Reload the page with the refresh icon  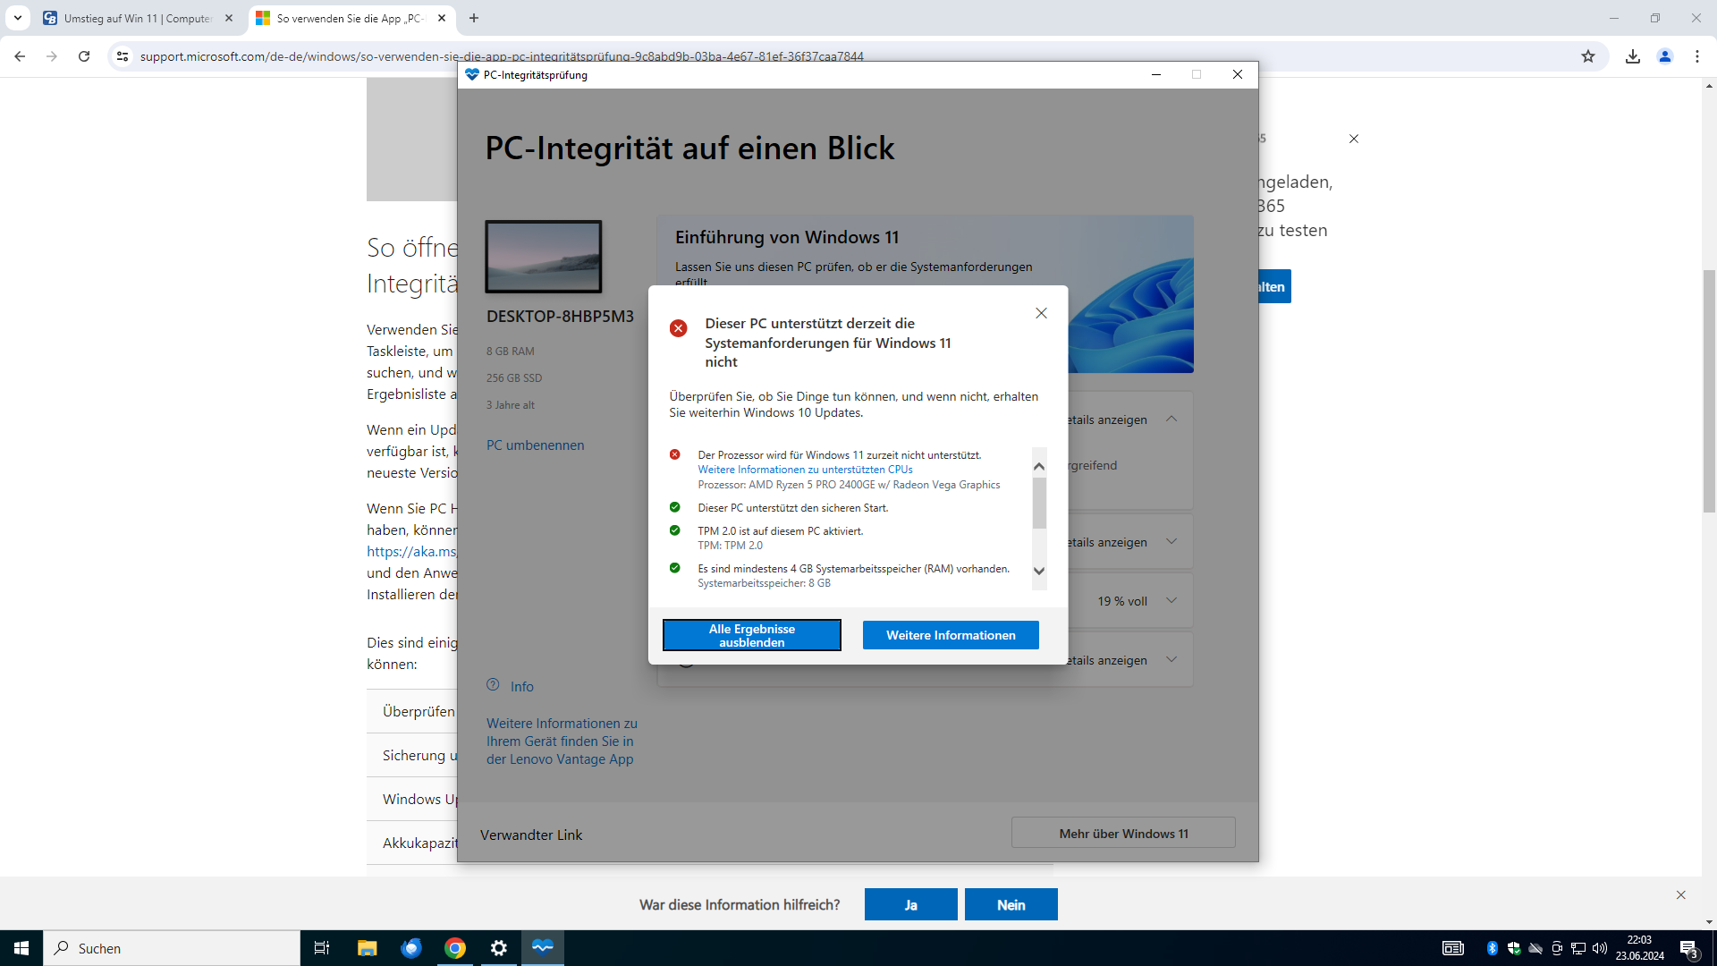(x=84, y=55)
